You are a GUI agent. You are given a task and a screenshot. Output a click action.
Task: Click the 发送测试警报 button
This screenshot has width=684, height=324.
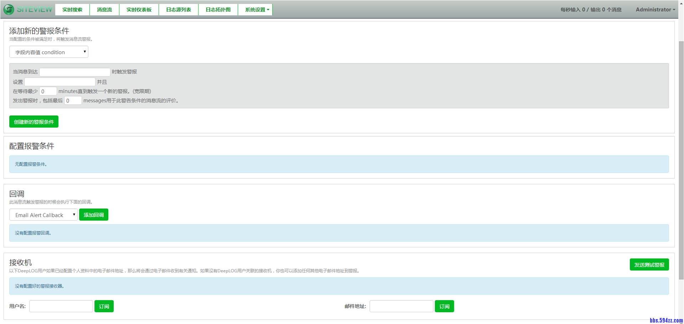tap(649, 265)
